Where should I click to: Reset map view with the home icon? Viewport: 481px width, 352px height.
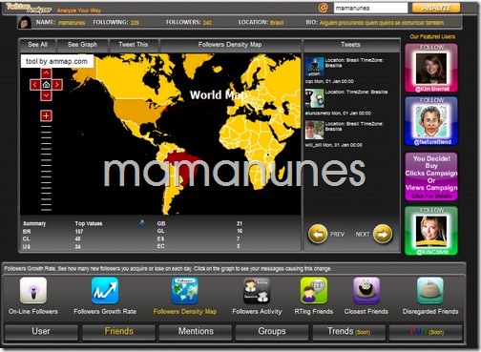click(x=46, y=85)
